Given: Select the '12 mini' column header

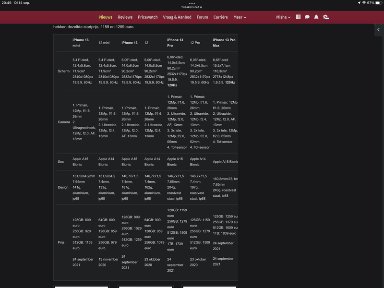Looking at the screenshot, I should (104, 43).
